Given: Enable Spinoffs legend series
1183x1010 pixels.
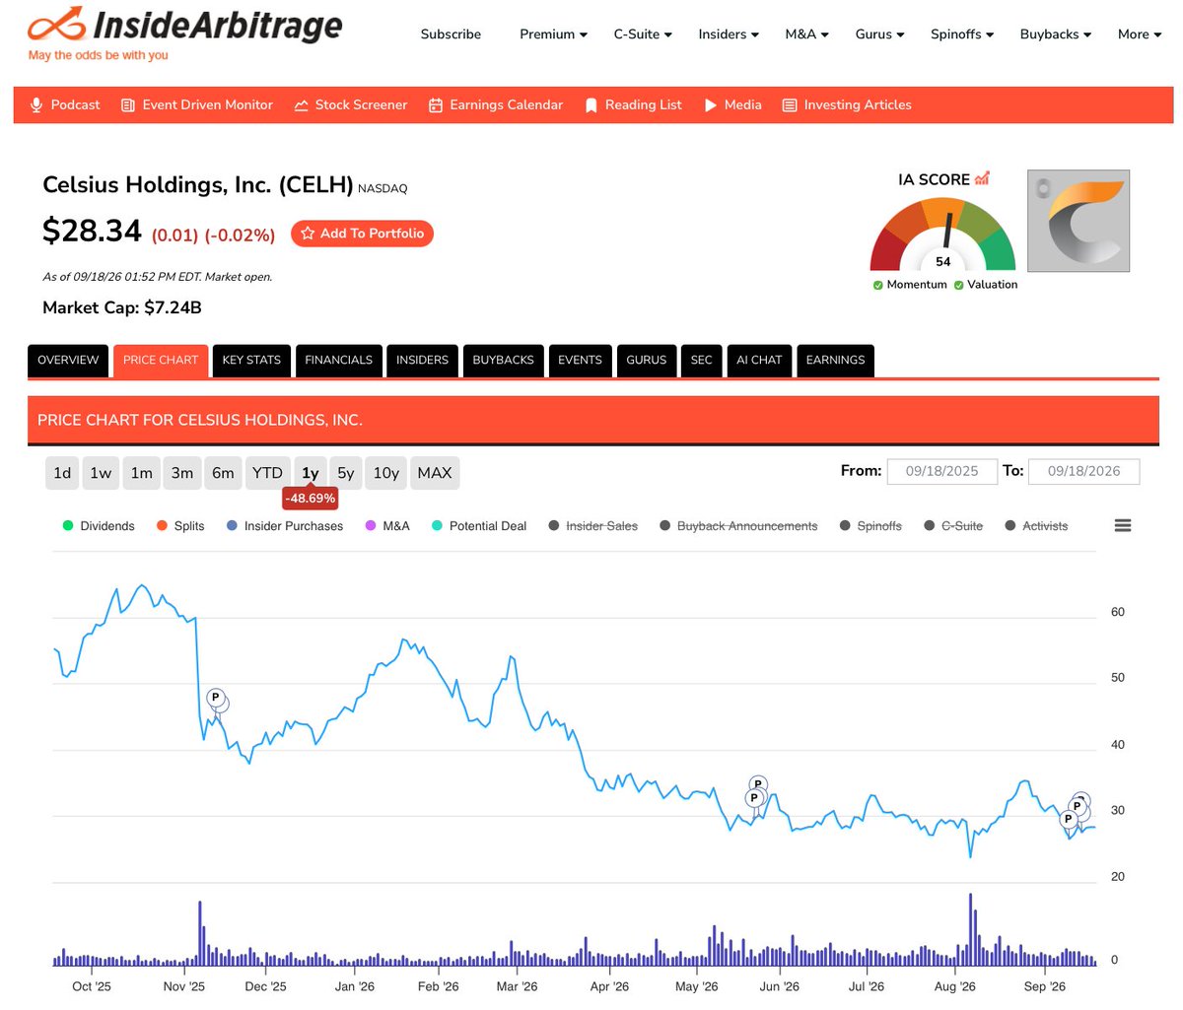Looking at the screenshot, I should click(x=870, y=526).
